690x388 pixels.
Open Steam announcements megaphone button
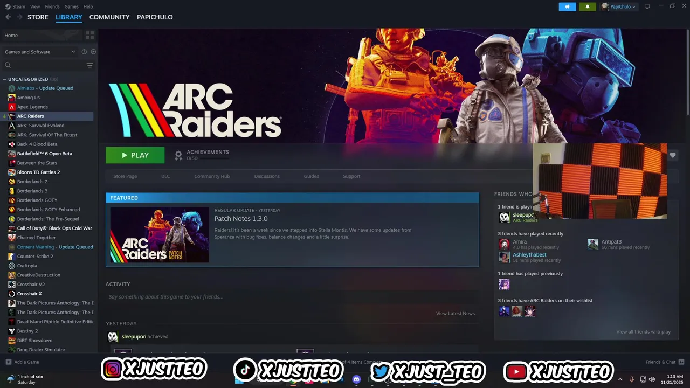coord(567,6)
